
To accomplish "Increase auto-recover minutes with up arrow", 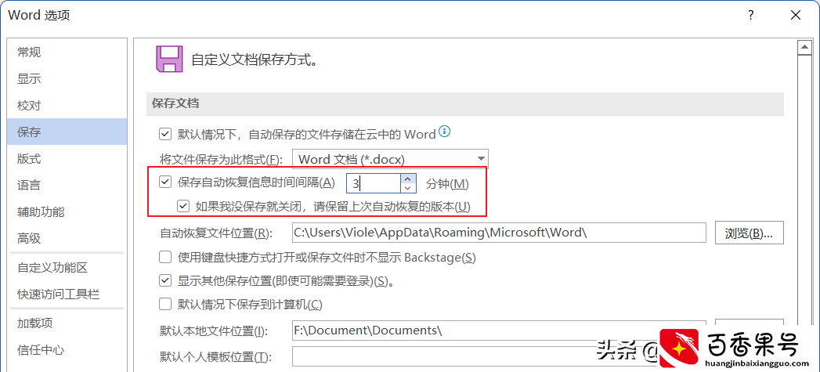I will tap(408, 179).
